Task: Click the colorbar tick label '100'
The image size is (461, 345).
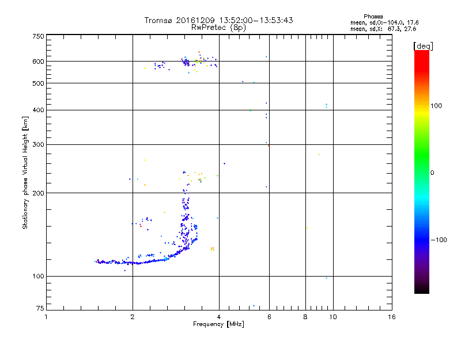Action: pyautogui.click(x=436, y=106)
